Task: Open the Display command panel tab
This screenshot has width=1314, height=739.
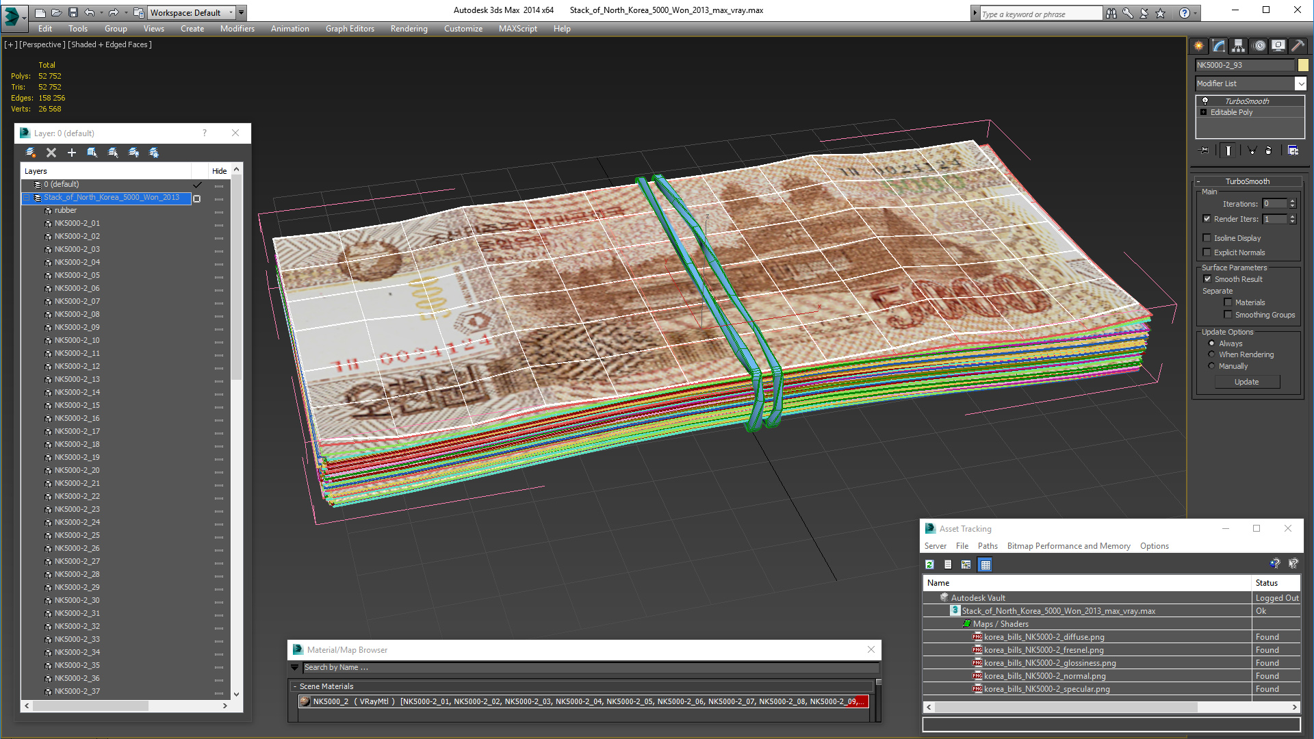Action: pos(1278,46)
